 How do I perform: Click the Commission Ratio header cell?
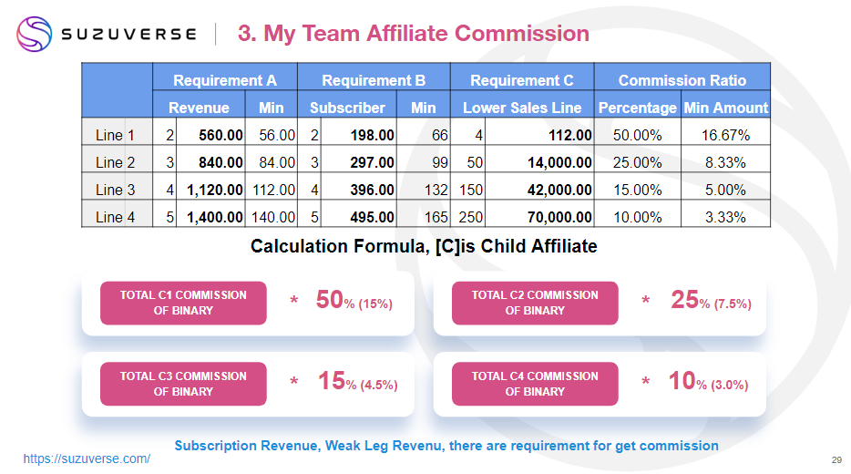(682, 80)
